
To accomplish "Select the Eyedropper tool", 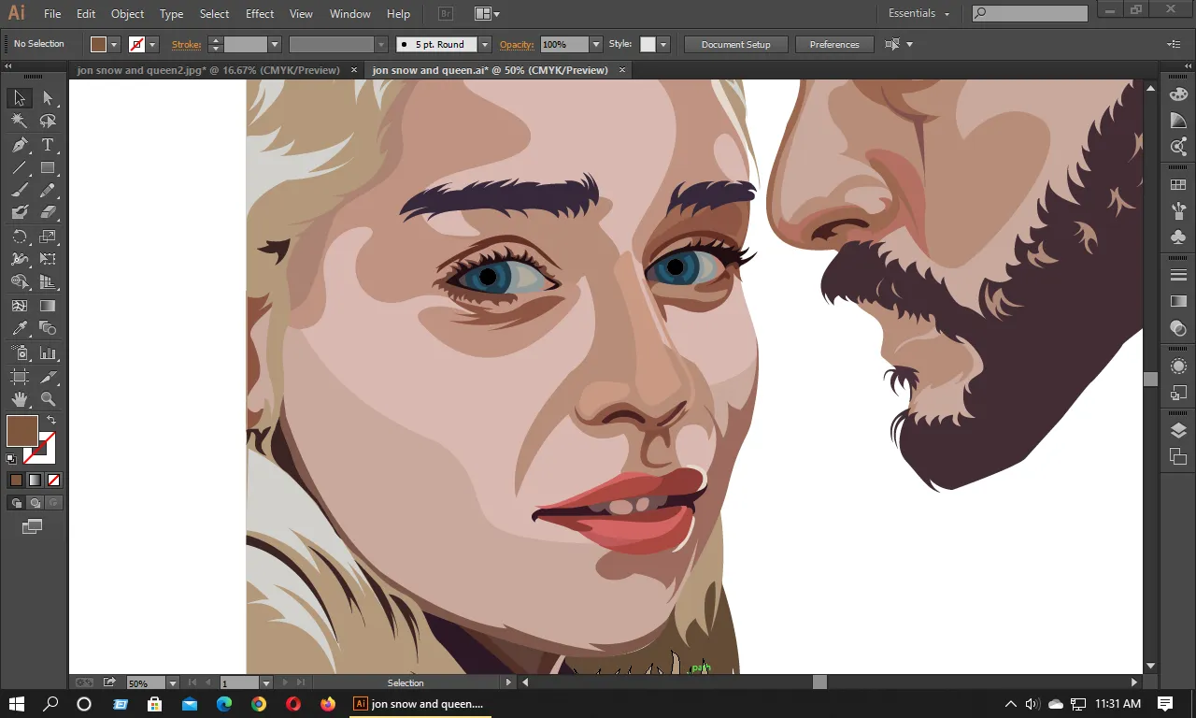I will pos(19,328).
